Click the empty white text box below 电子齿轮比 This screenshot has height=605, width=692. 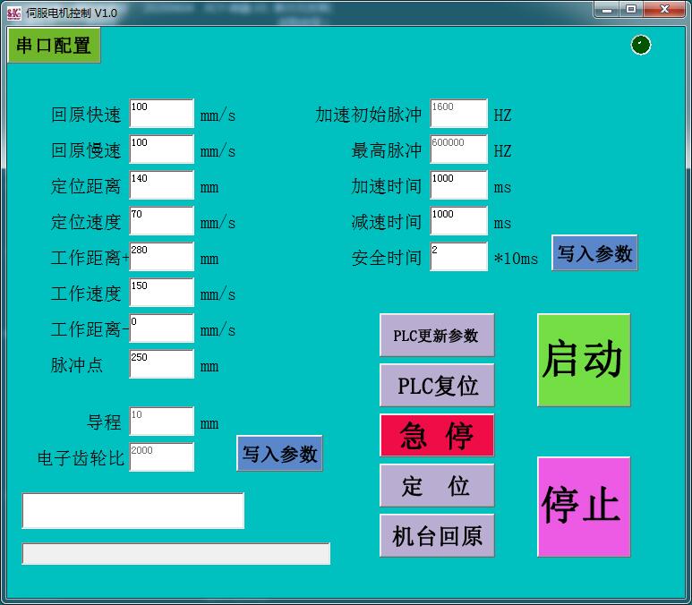tap(132, 511)
